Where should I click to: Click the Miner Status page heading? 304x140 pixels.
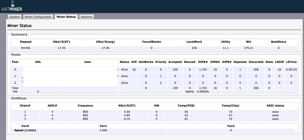coord(19,25)
